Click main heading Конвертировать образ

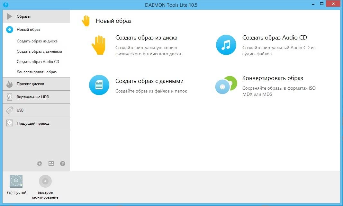click(273, 78)
